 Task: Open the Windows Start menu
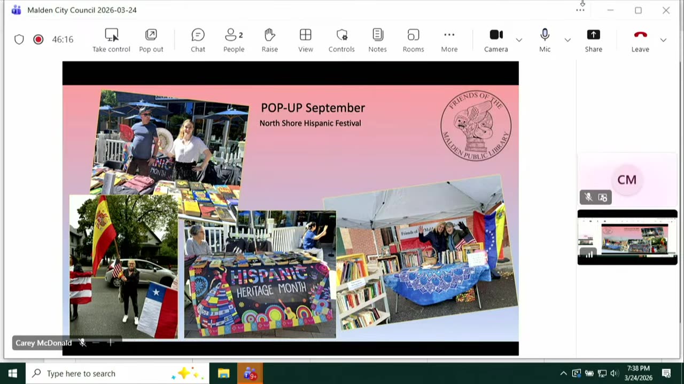coord(12,373)
